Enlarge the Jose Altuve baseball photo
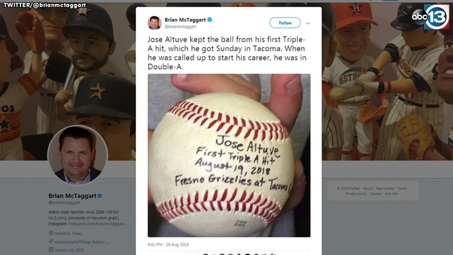 [x=229, y=155]
